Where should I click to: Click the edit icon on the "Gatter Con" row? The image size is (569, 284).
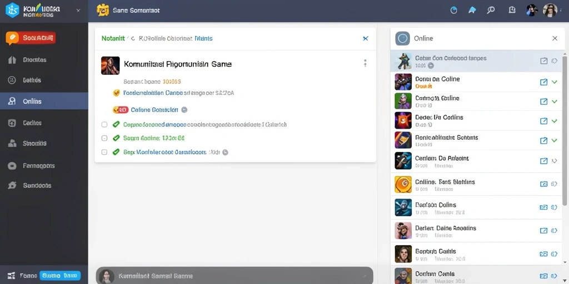543,61
